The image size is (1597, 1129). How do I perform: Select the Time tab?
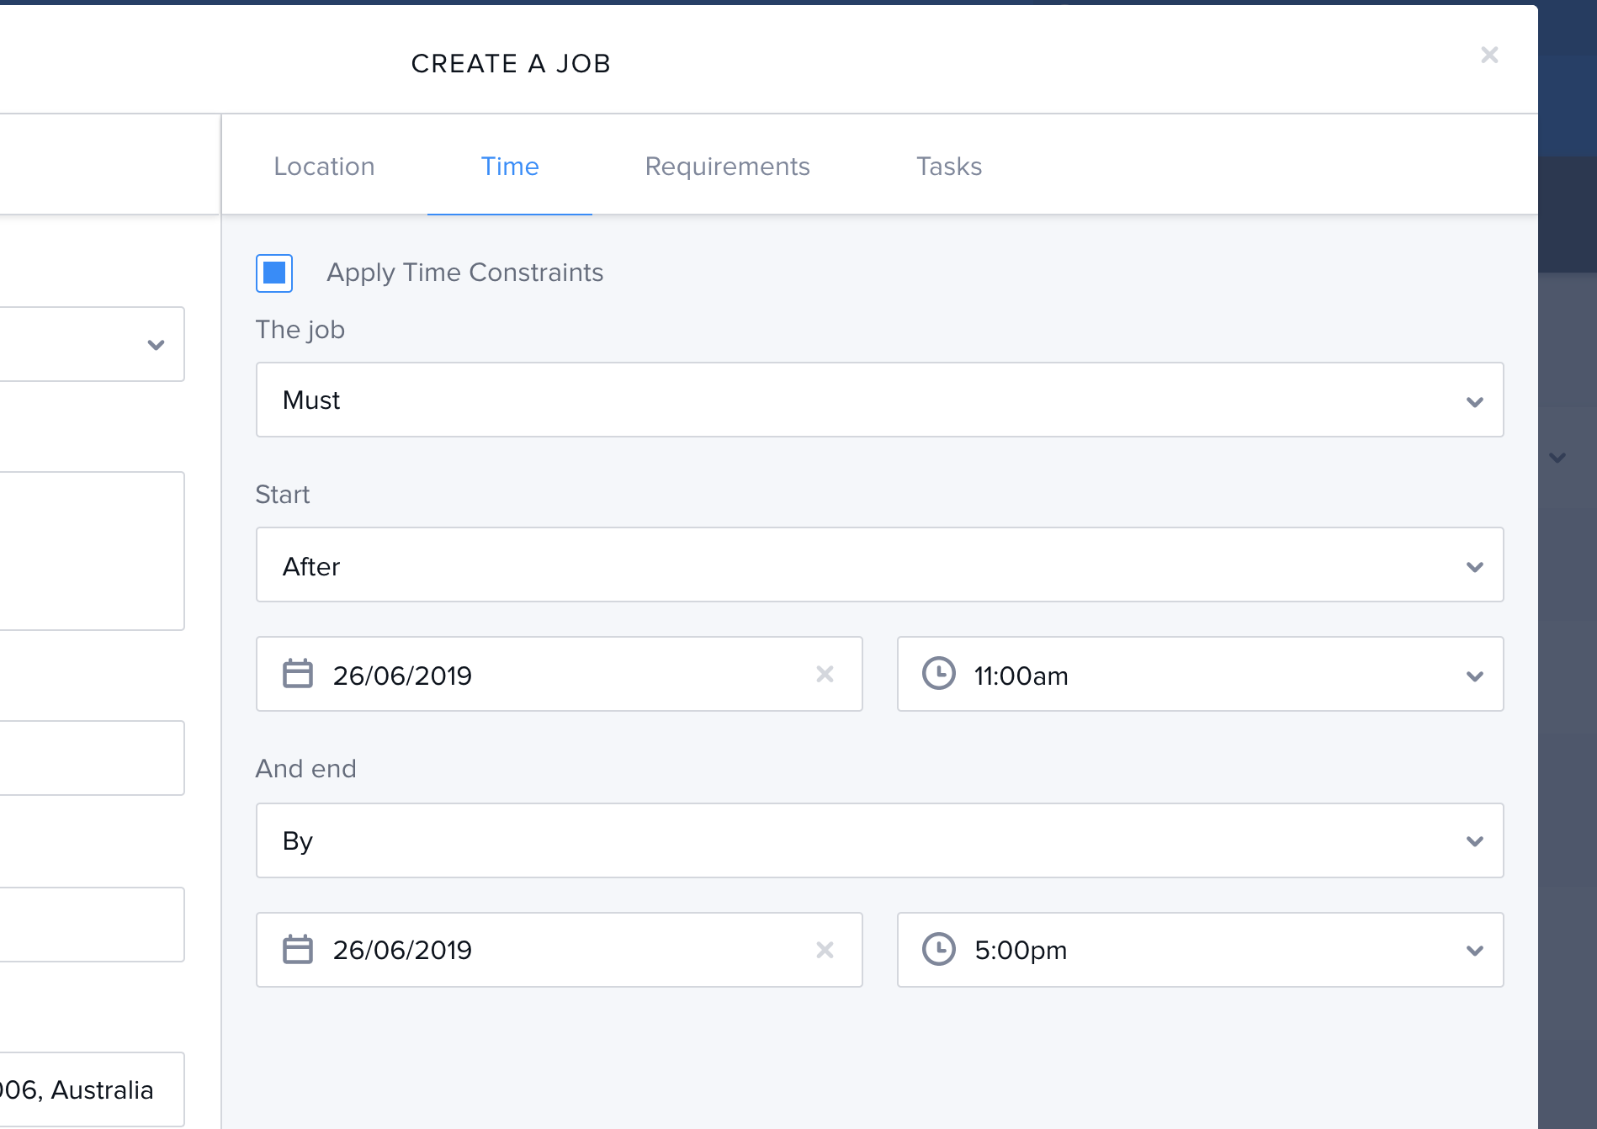(510, 167)
